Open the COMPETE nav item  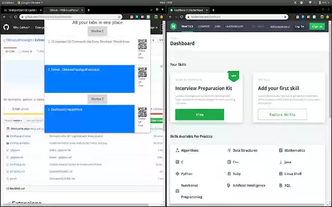tap(204, 26)
